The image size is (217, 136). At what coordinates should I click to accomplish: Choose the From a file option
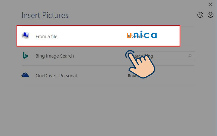[46, 36]
